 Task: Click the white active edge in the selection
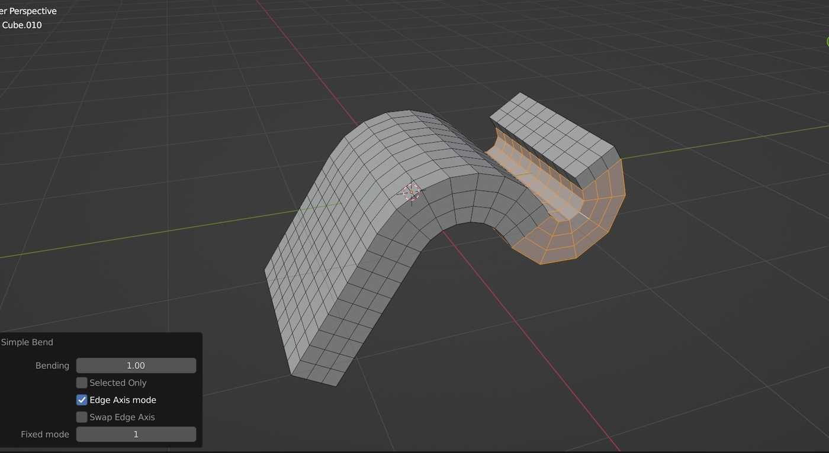(x=583, y=214)
